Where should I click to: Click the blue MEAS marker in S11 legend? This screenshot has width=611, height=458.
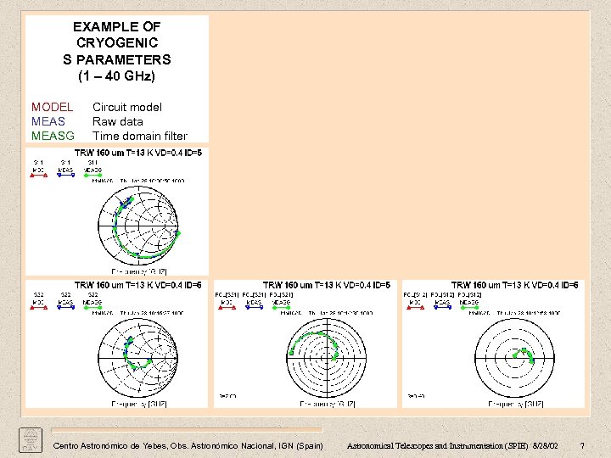pos(65,176)
